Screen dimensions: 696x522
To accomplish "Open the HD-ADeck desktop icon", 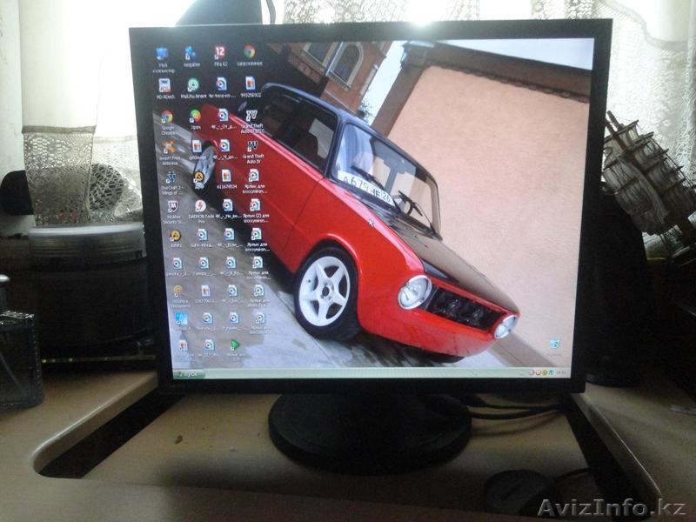I will point(164,85).
